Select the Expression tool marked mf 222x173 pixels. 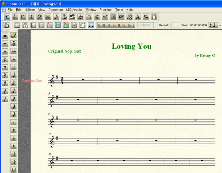pos(105,17)
